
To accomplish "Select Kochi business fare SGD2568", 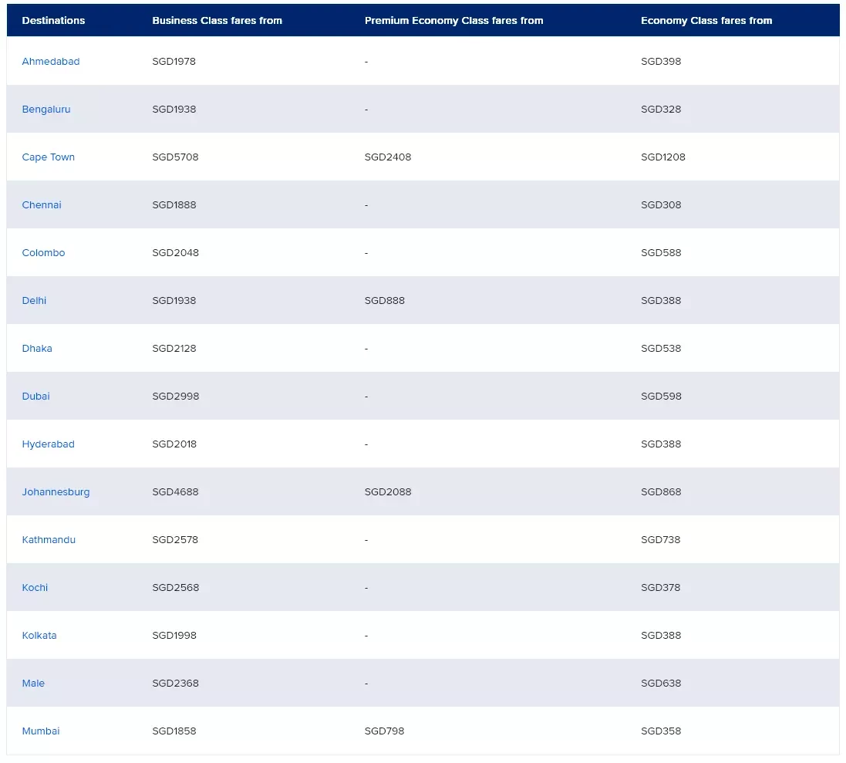I will click(175, 588).
